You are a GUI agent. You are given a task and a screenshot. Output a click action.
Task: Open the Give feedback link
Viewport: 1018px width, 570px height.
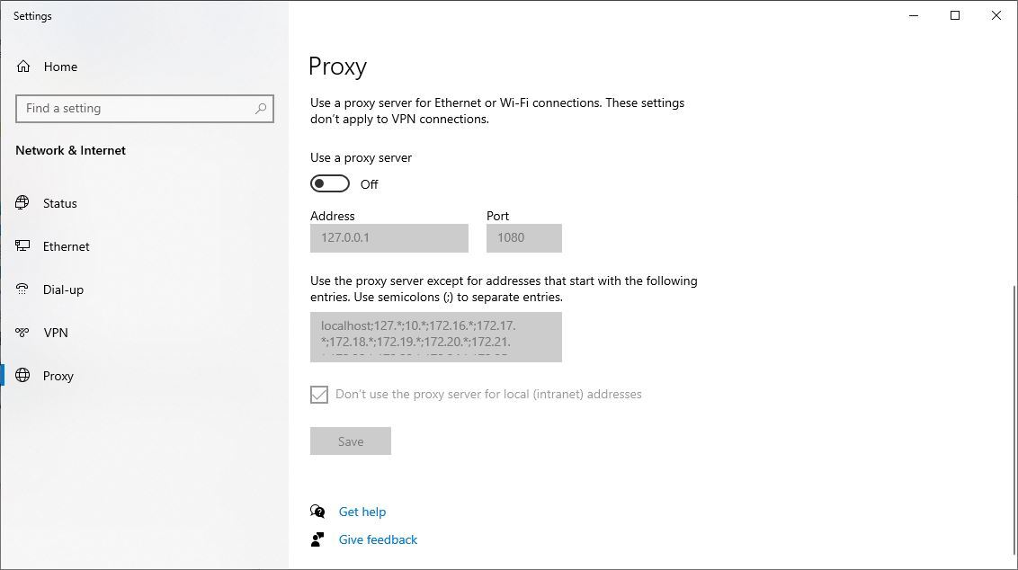[x=378, y=539]
